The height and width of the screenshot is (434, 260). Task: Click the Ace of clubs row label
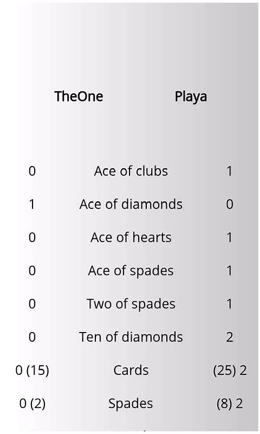(x=131, y=171)
